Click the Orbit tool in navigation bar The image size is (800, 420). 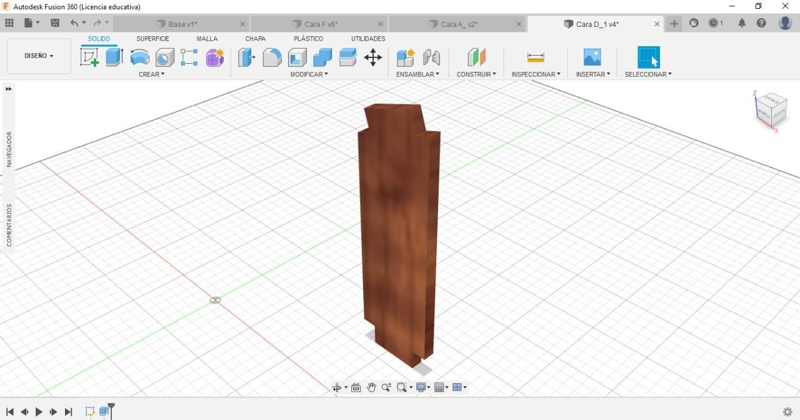[337, 387]
